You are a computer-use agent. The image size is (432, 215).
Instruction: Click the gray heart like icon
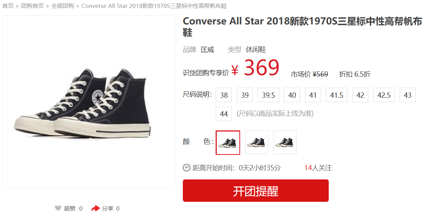pos(58,208)
